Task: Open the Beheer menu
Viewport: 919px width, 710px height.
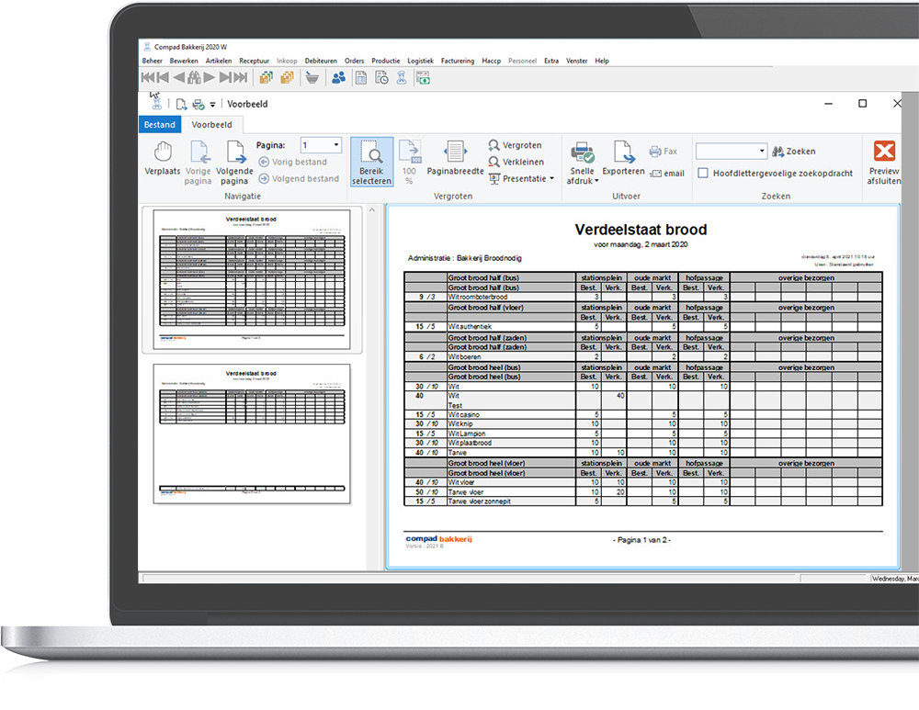Action: coord(153,61)
